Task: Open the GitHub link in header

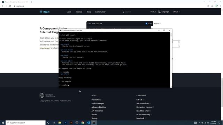Action: click(176, 12)
